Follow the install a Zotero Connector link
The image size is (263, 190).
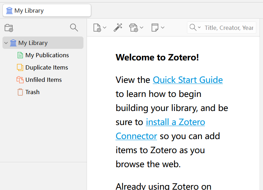click(x=175, y=122)
